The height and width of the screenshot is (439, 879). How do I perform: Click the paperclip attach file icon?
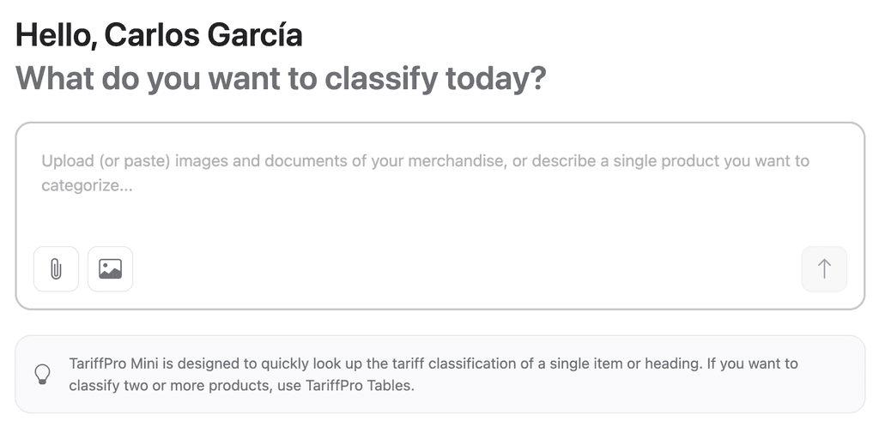click(x=56, y=268)
